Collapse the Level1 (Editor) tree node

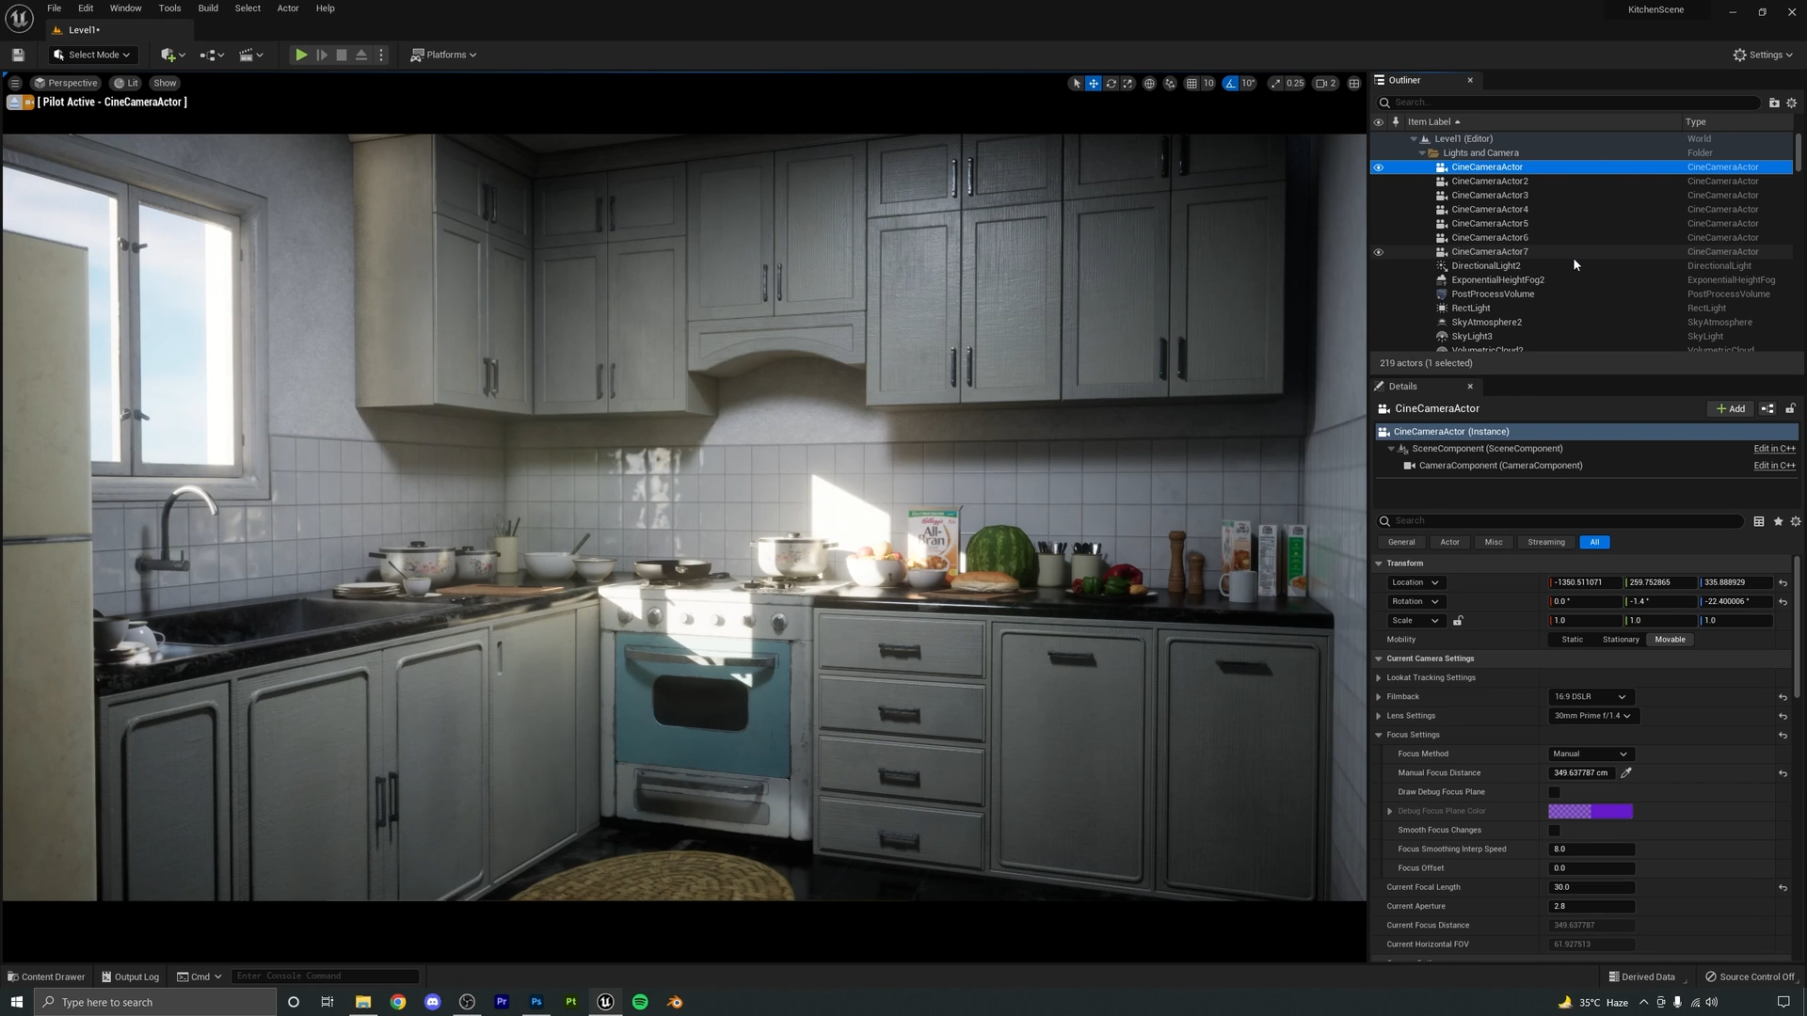(x=1414, y=139)
